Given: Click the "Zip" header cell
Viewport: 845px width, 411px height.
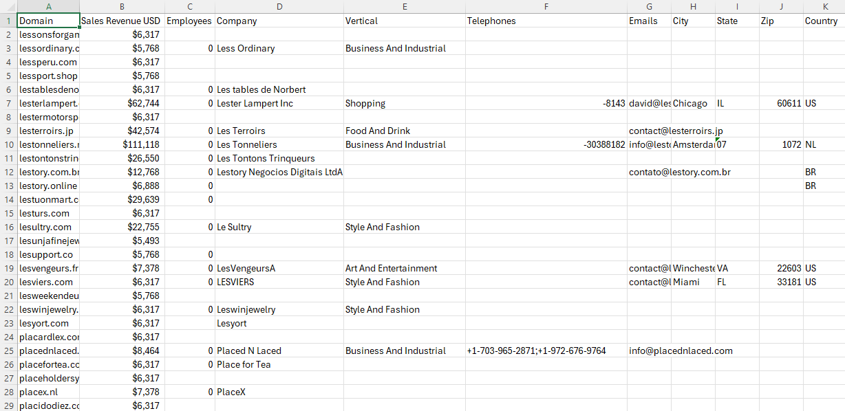Looking at the screenshot, I should coord(780,21).
